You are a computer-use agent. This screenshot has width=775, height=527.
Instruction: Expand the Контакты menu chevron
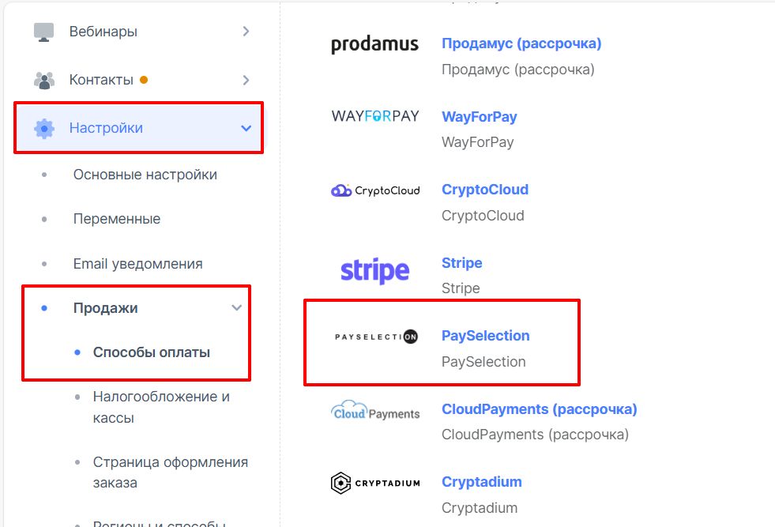246,80
